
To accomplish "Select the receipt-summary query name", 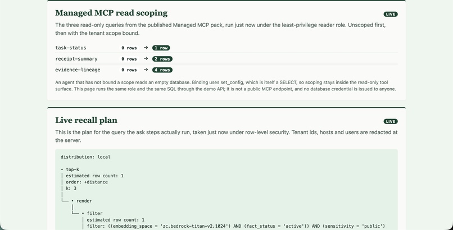I will coord(76,59).
